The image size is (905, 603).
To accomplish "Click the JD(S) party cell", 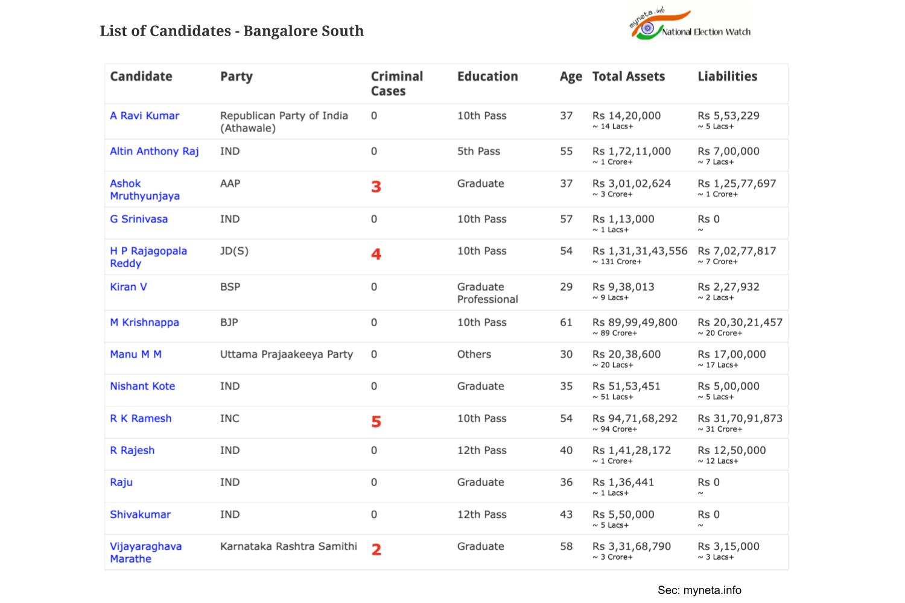I will [x=234, y=251].
